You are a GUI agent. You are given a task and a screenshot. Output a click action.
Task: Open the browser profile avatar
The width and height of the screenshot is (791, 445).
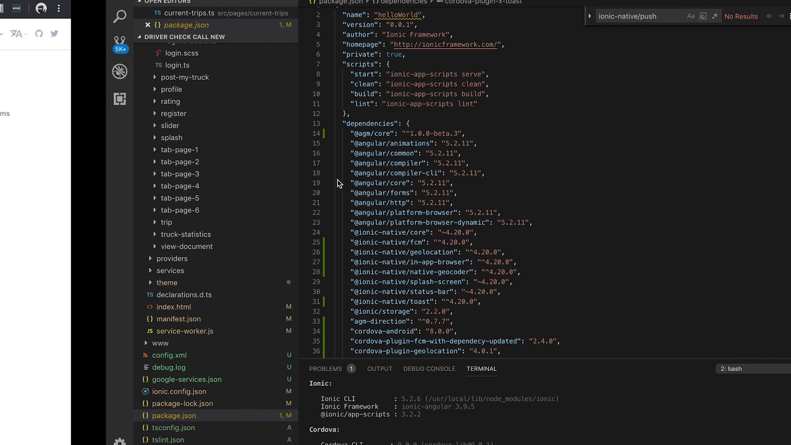(41, 8)
